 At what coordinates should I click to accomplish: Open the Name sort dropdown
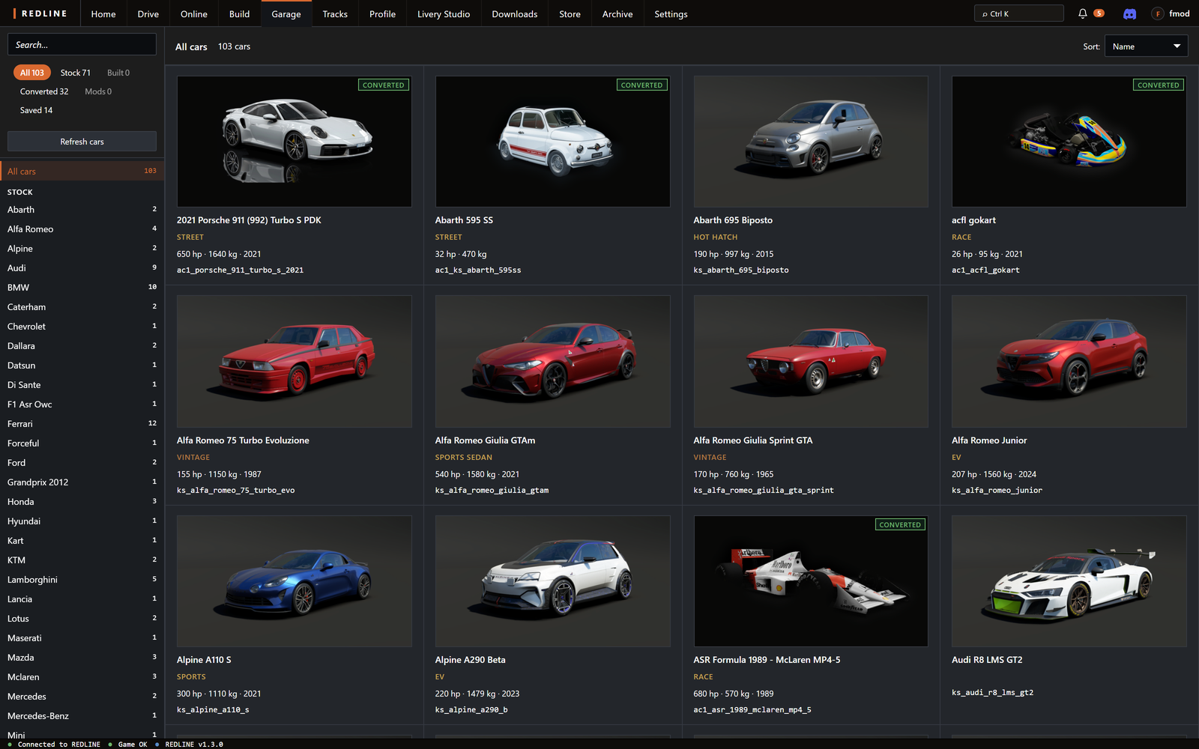coord(1146,46)
